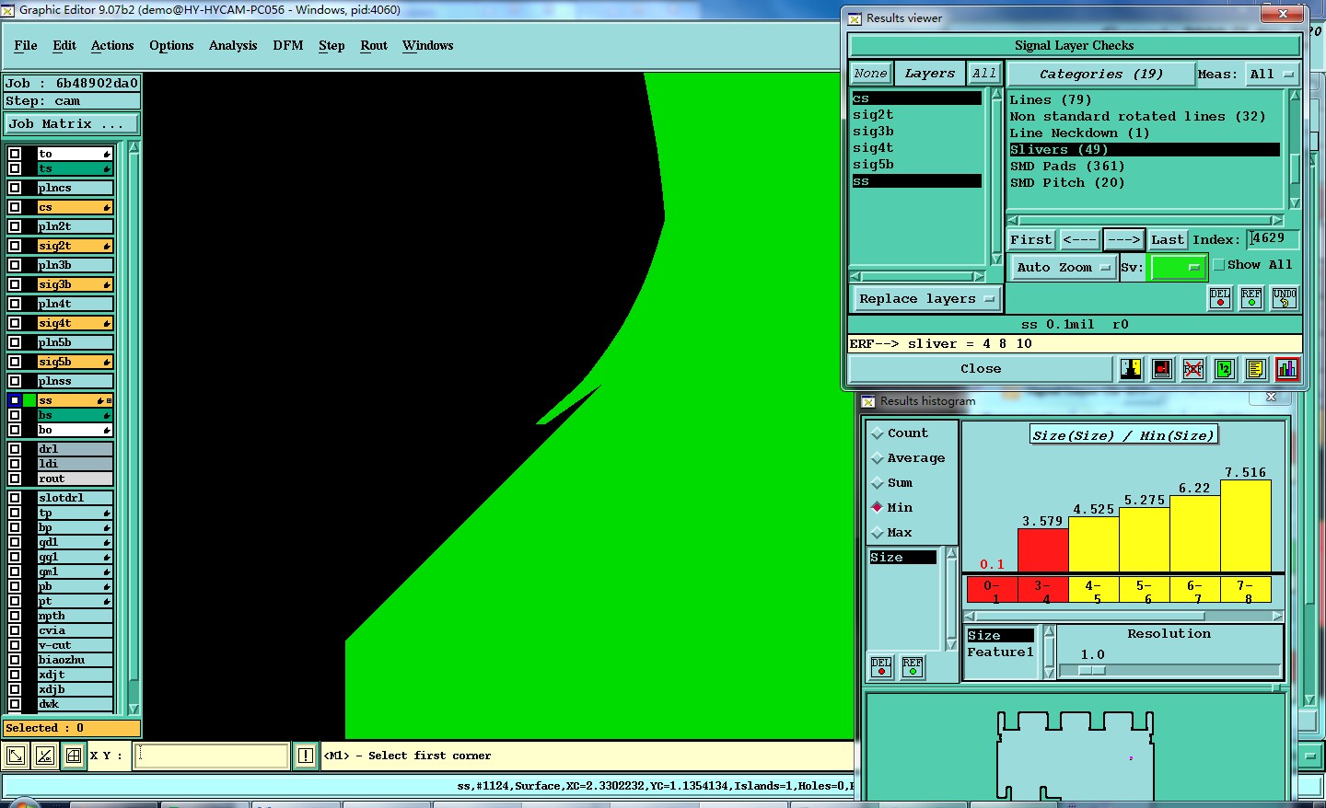Click the angle measurement icon near X Y

[x=44, y=756]
